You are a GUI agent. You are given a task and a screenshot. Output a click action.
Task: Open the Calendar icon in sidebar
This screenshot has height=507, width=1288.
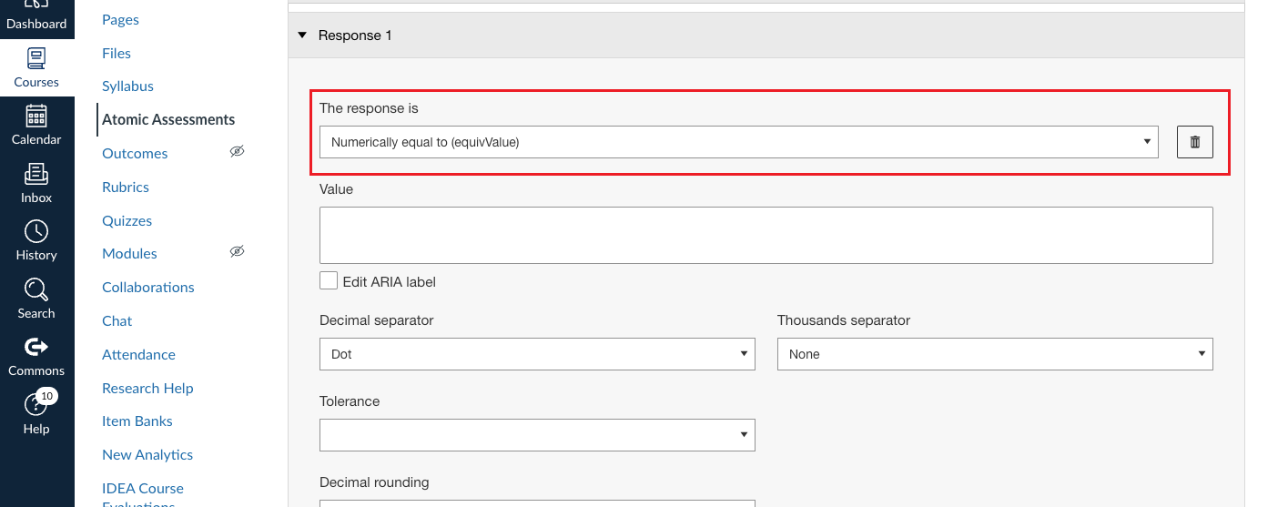[36, 117]
